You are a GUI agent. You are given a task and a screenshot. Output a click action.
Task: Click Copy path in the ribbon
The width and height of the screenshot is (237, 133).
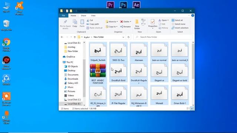[93, 24]
